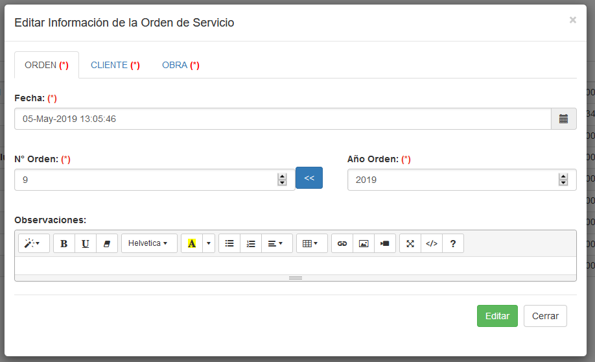The width and height of the screenshot is (595, 362).
Task: Toggle fullscreen editor mode
Action: (x=410, y=243)
